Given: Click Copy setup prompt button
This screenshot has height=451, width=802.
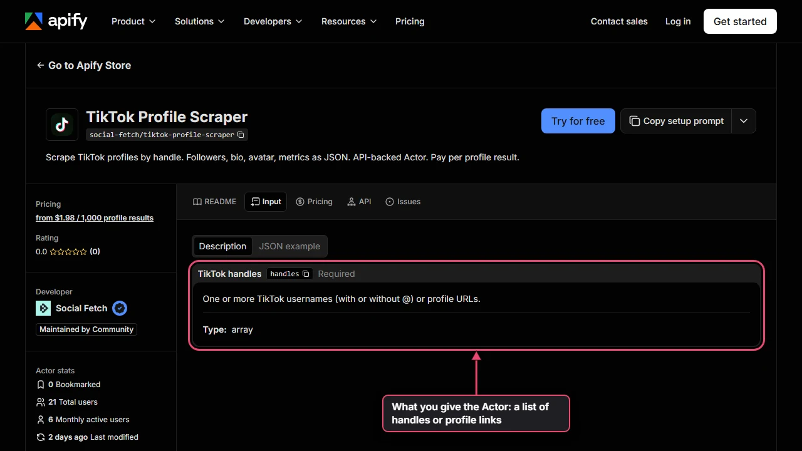Looking at the screenshot, I should click(676, 121).
